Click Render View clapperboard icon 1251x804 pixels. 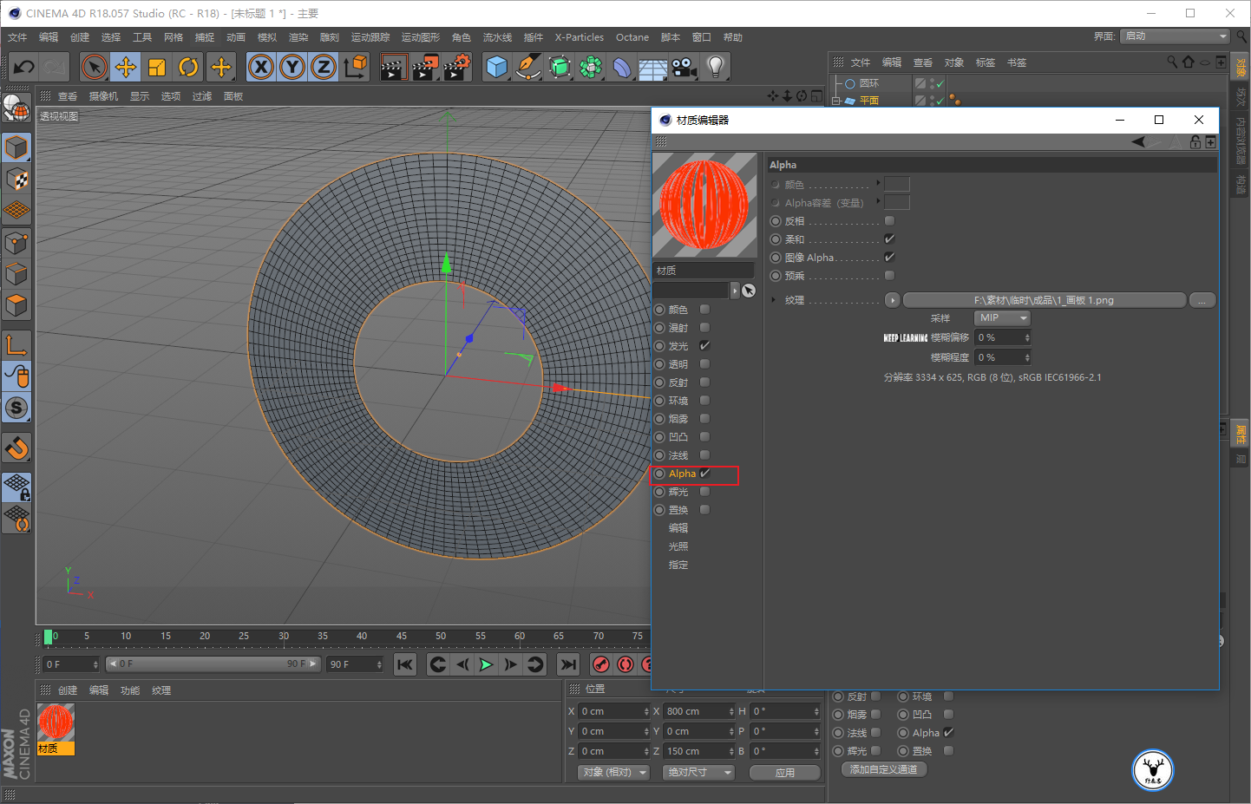(393, 67)
